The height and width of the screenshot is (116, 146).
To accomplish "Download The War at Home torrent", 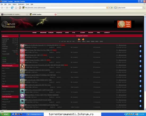I will tap(140, 91).
